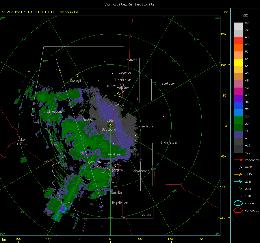Viewport: 260px width, 243px height.
Task: Click the bright yellow swatch above 51 dBZ
Action: pos(238,62)
